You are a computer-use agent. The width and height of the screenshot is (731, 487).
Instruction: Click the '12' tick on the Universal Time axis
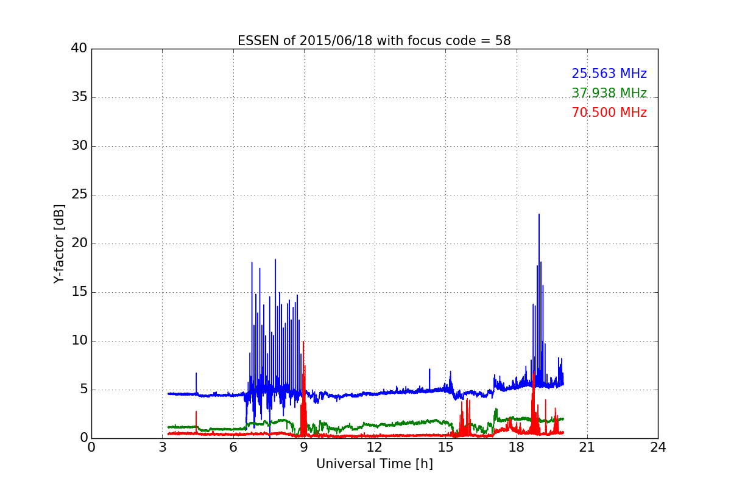[375, 447]
